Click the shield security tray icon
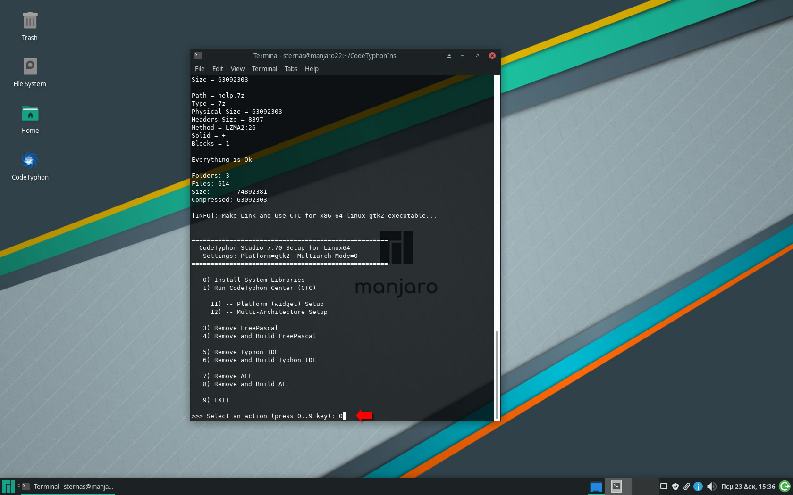793x495 pixels. [675, 487]
